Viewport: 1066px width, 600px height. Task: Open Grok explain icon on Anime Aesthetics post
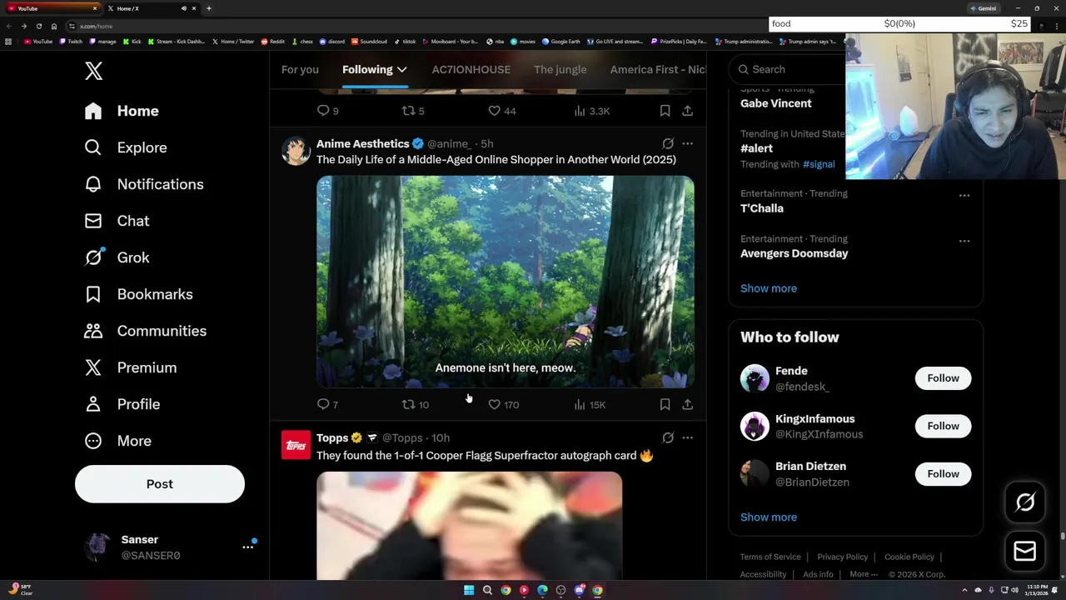point(668,143)
